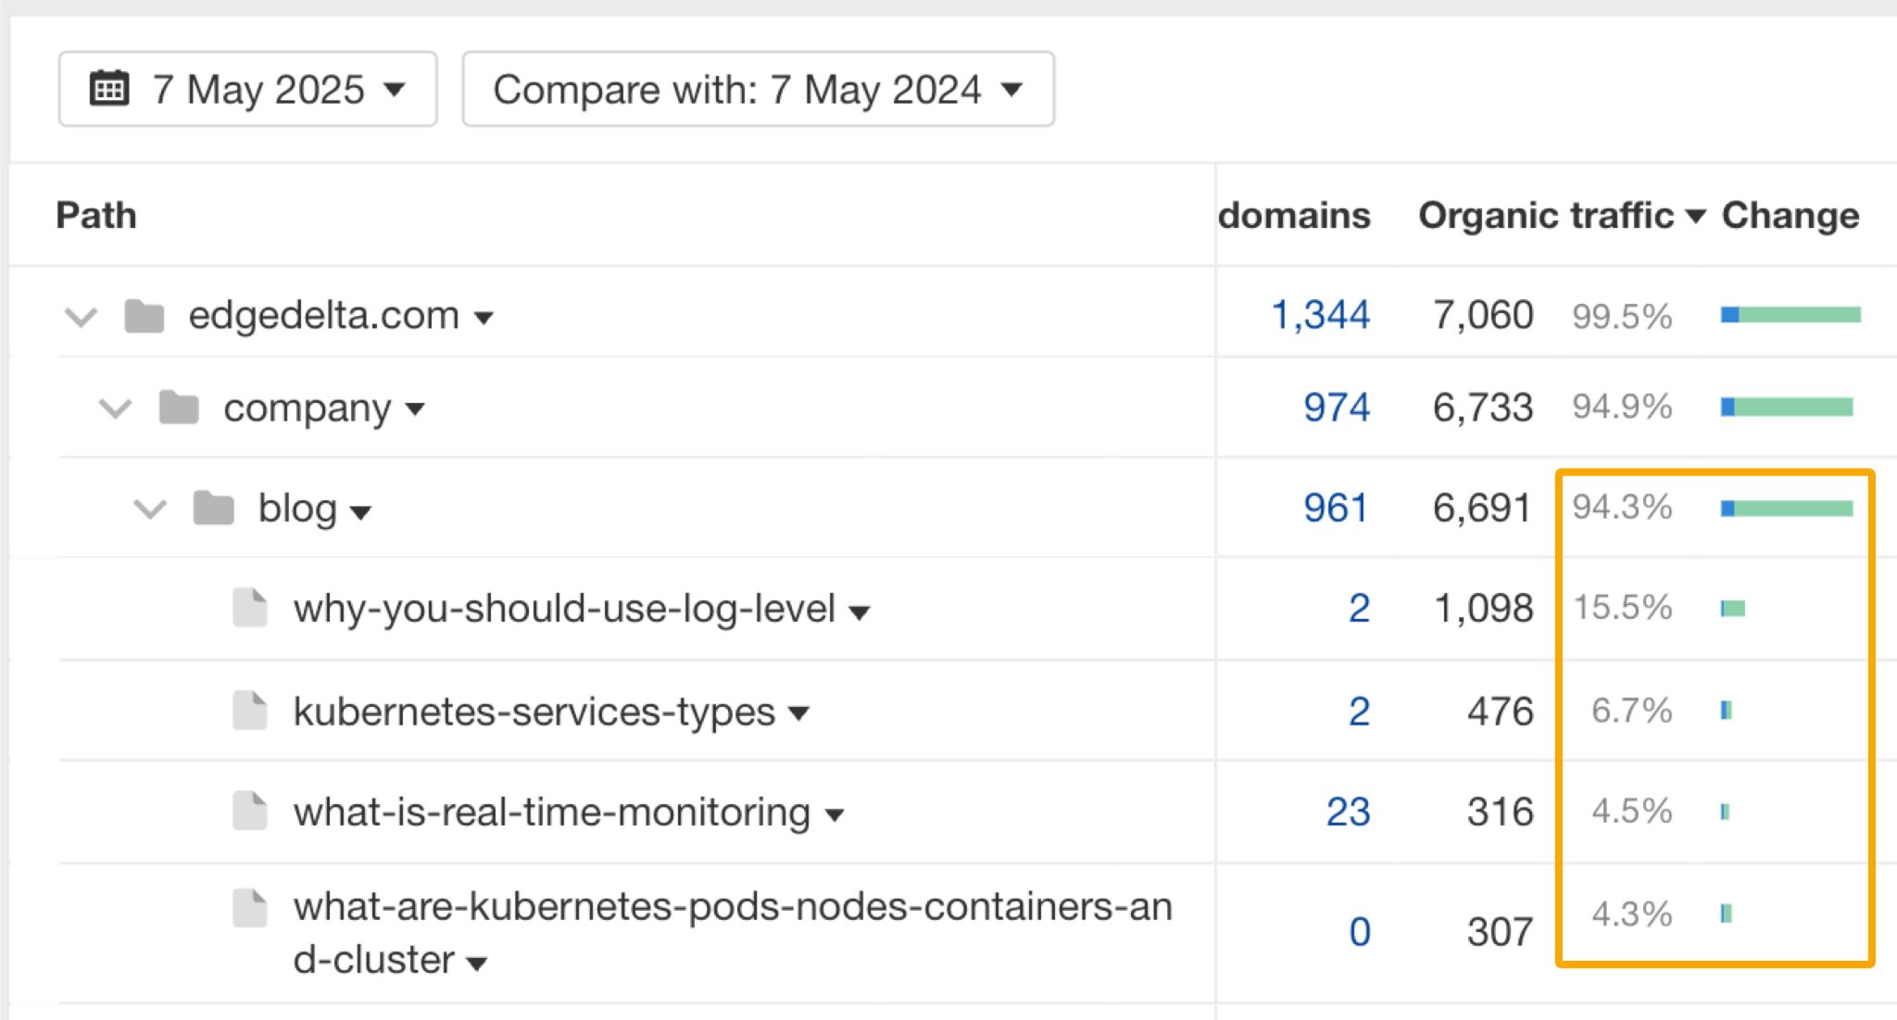Click the what-is-real-time-monitoring page icon
The height and width of the screenshot is (1020, 1897).
coord(249,812)
